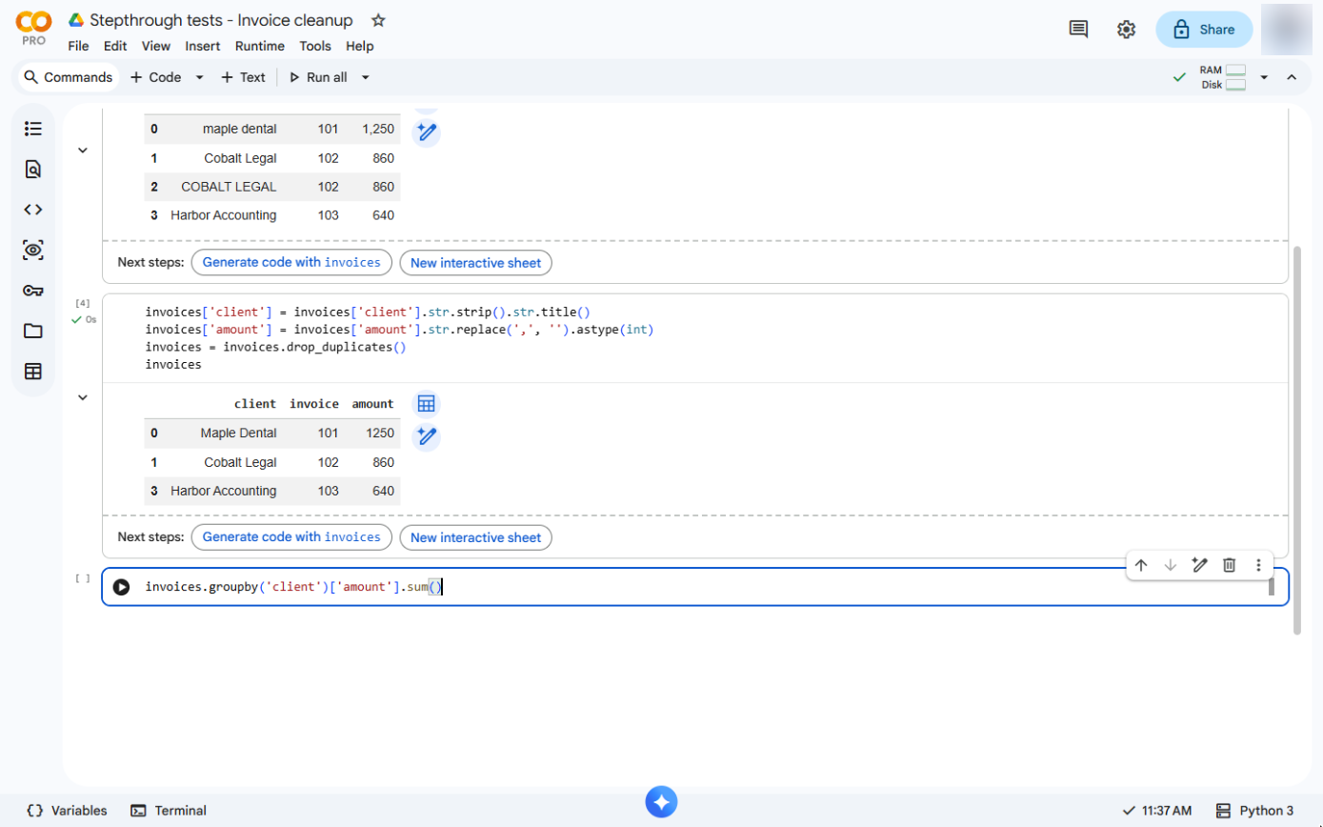Open notebook settings gear
The image size is (1323, 827).
(1126, 30)
